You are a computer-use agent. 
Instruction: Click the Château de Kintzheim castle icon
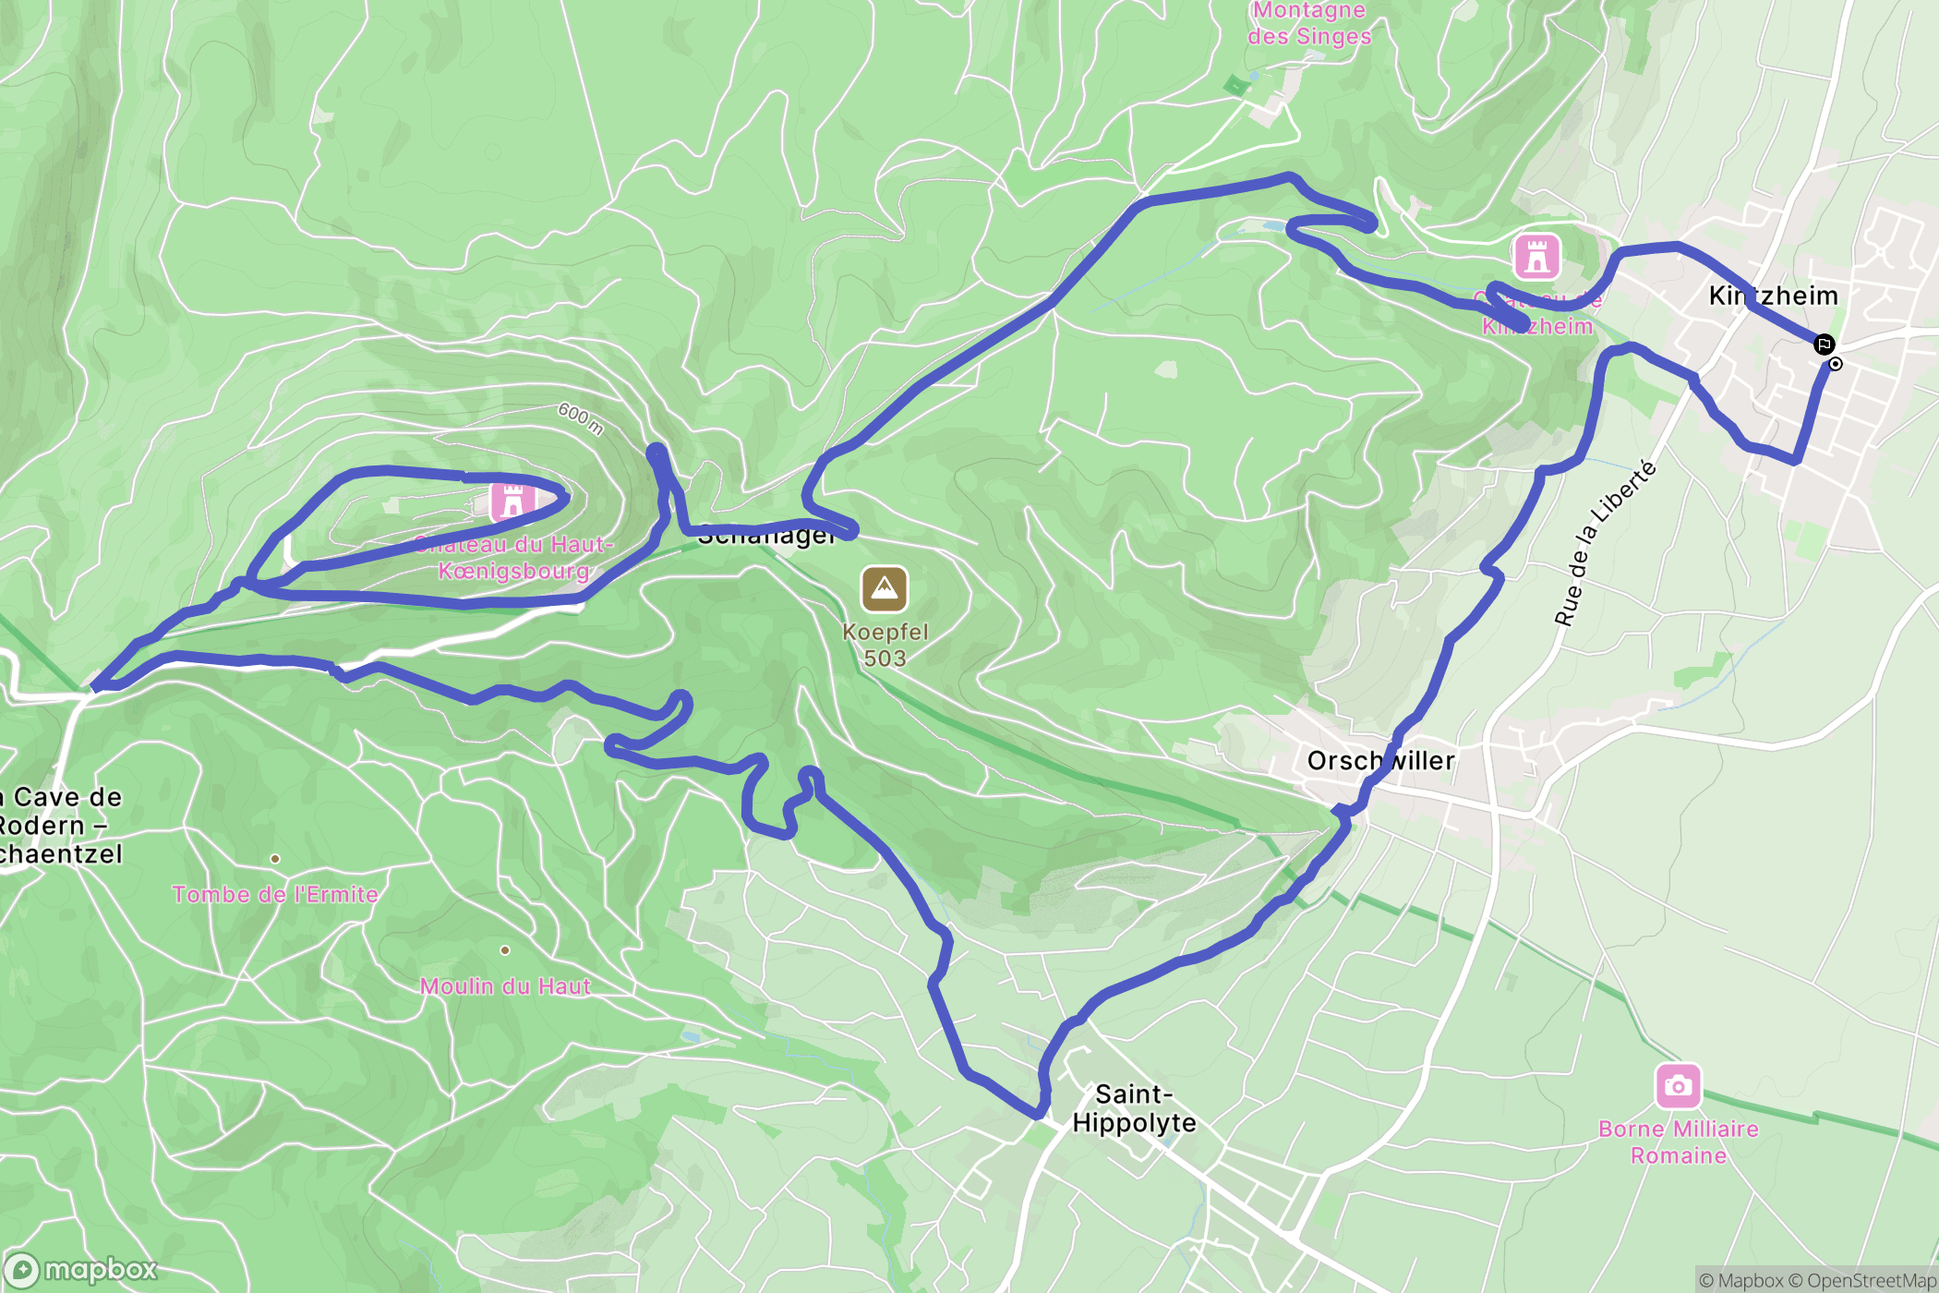[1536, 256]
